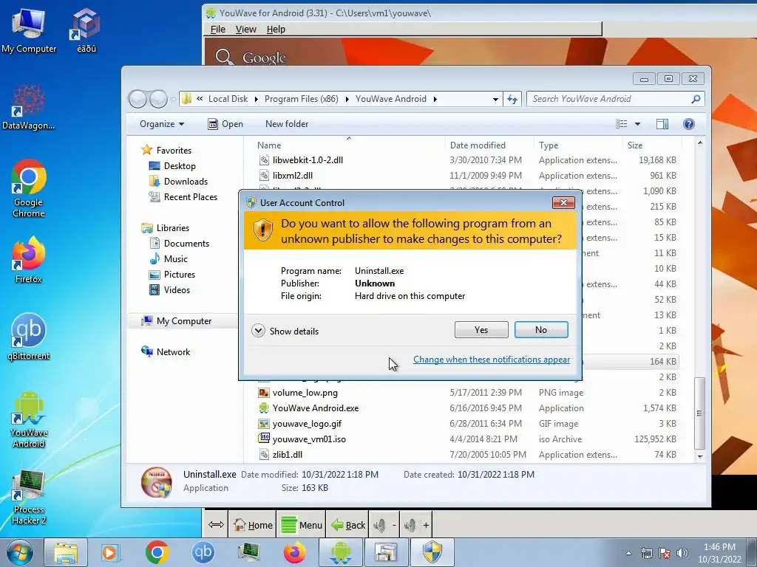
Task: Select Desktop under Favorites
Action: (180, 166)
